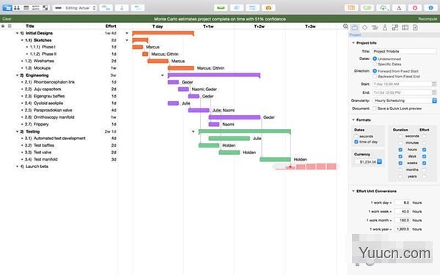
Task: Open the Milestones inspector diamond tab
Action: click(364, 28)
